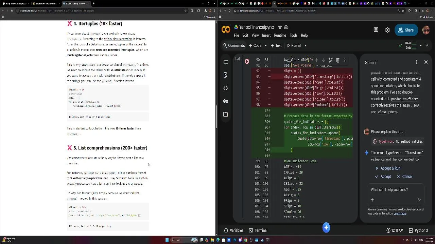This screenshot has width=435, height=244.
Task: Open the Commands search palette
Action: (x=234, y=45)
